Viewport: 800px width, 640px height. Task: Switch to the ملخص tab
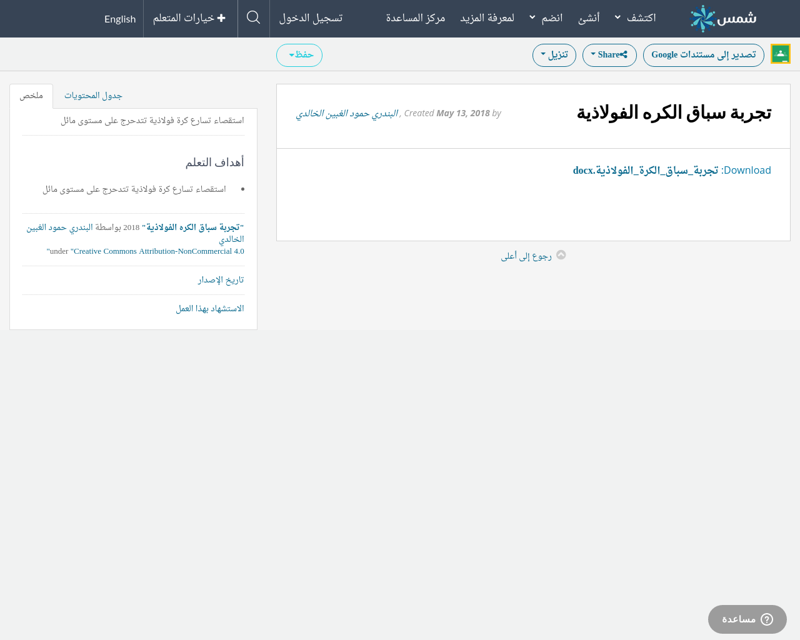tap(31, 96)
